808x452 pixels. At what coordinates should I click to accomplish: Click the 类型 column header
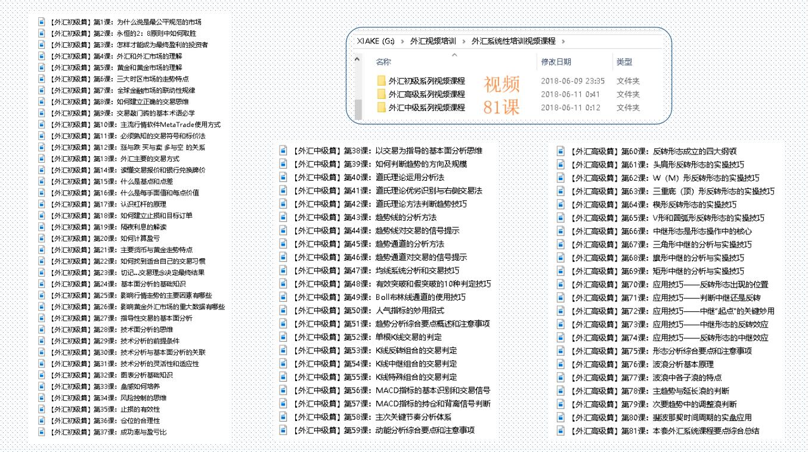point(624,62)
